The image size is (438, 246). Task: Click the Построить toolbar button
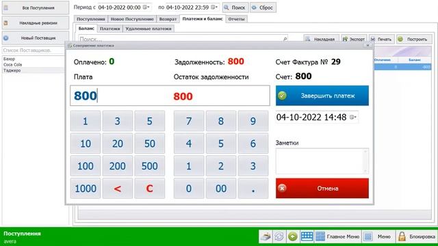click(414, 40)
